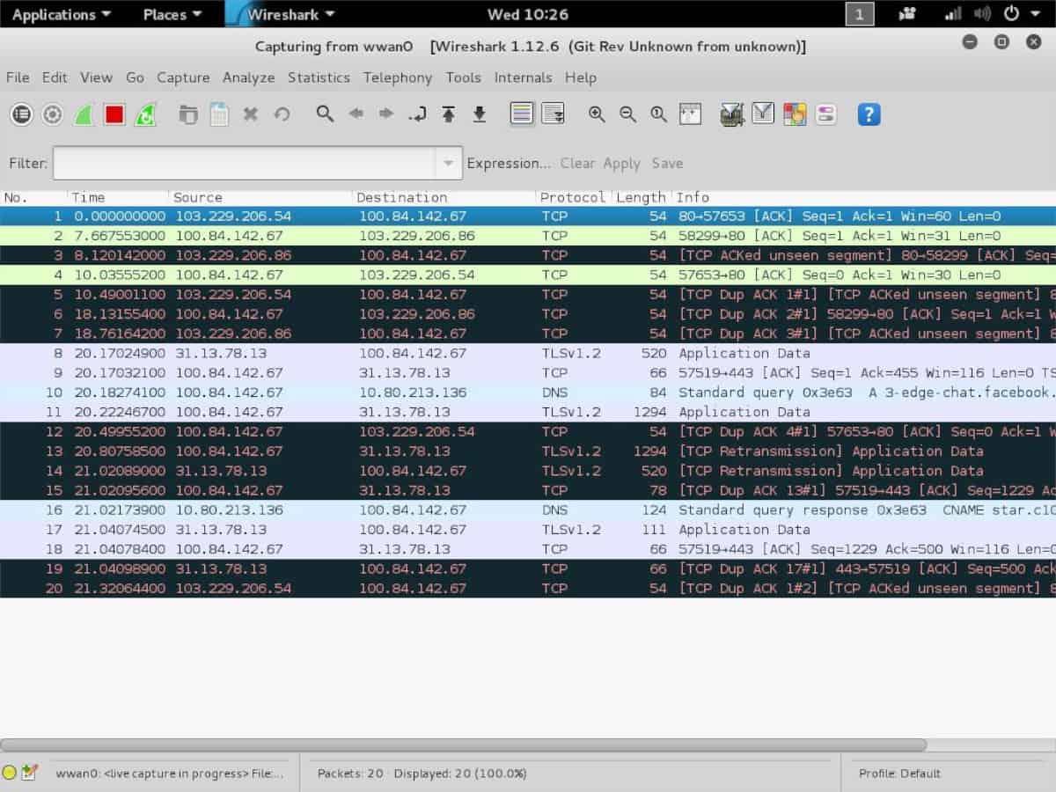Open the Telephony menu

tap(397, 77)
